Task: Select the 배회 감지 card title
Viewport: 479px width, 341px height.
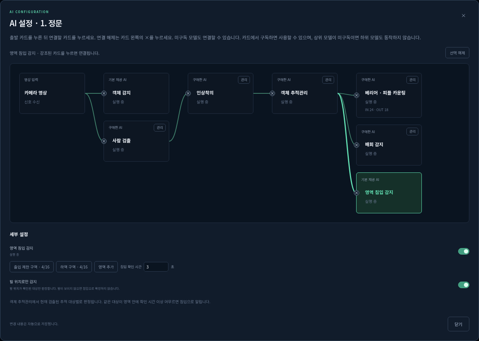Action: tap(374, 145)
